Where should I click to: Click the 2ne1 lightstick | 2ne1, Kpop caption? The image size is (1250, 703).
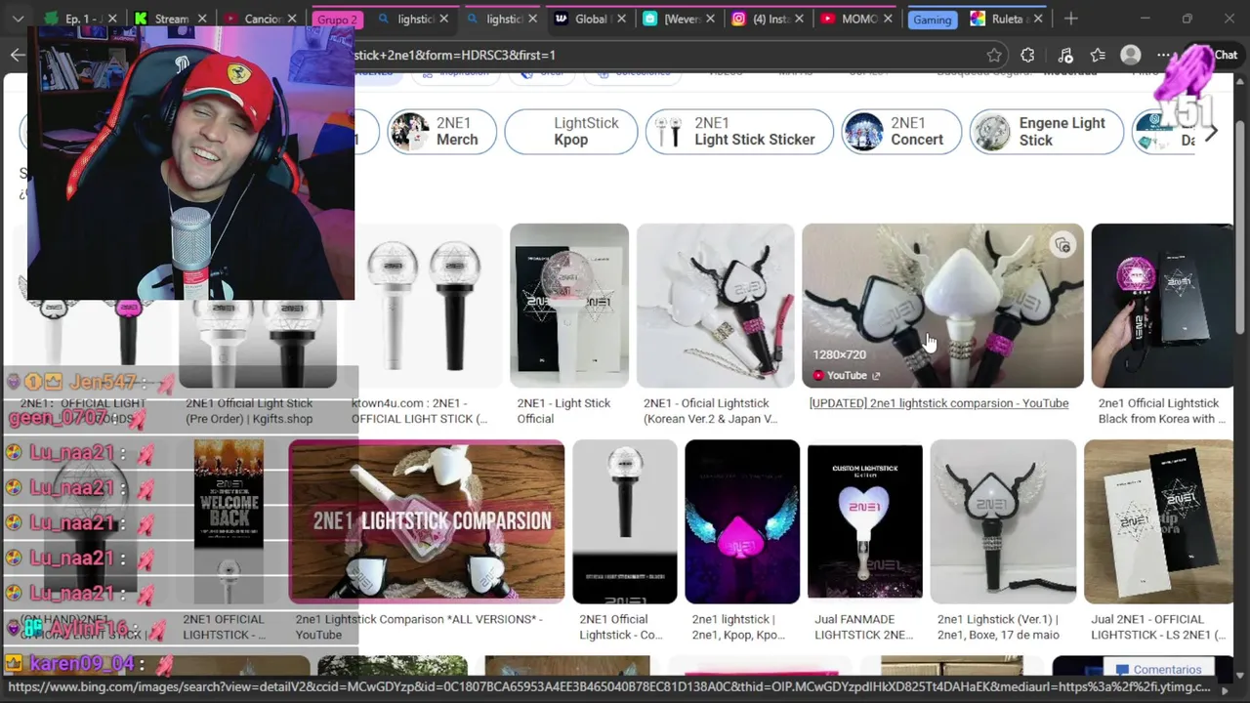click(738, 627)
